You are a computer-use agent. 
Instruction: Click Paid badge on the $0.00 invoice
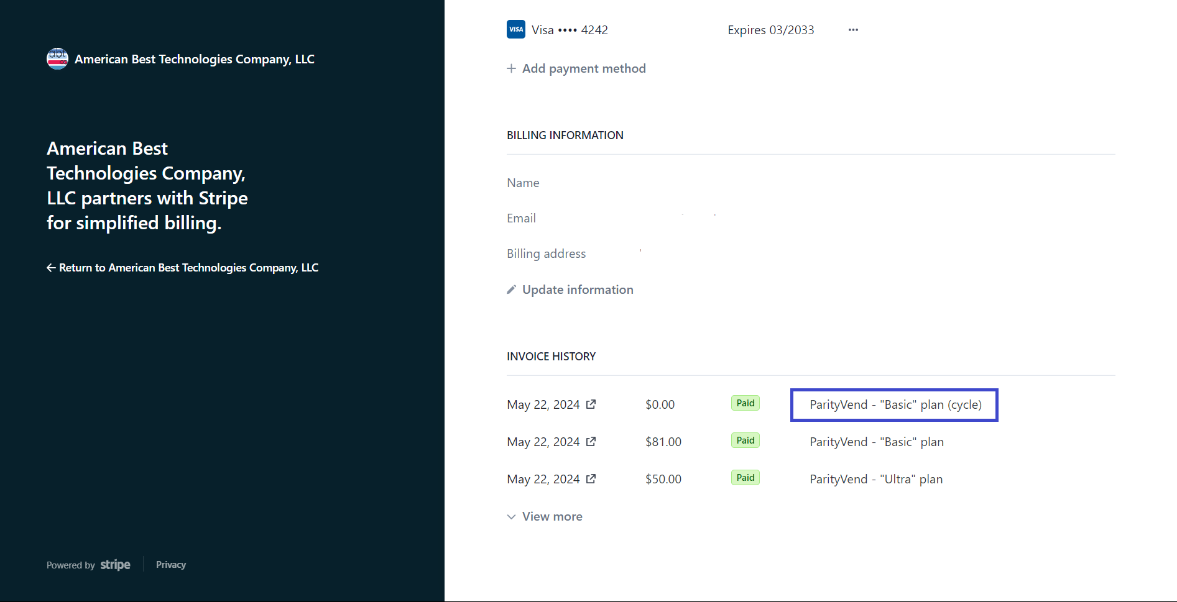click(745, 403)
